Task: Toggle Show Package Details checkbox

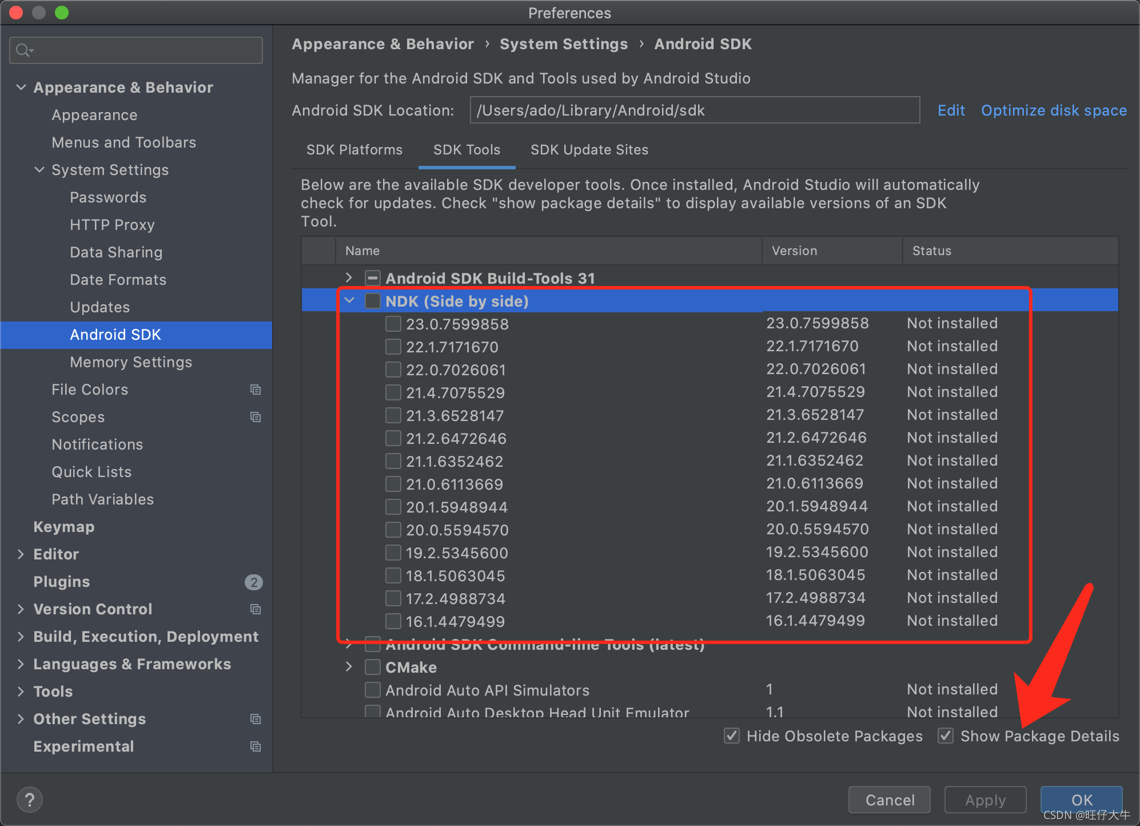Action: click(x=946, y=736)
